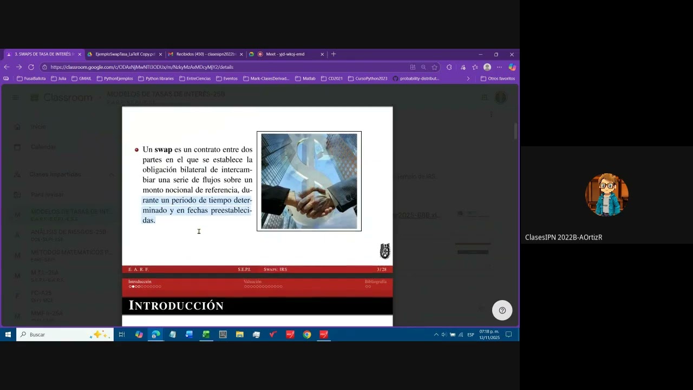Click the forward navigation arrow
693x390 pixels.
coord(19,67)
